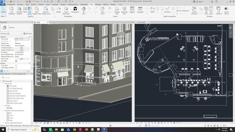Switch to the Manage ribbon tab
Image resolution: width=235 pixels, height=132 pixels.
tap(98, 4)
